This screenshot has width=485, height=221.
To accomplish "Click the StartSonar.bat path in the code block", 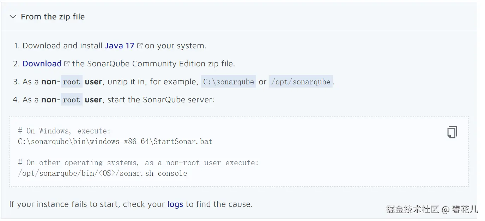I will pyautogui.click(x=115, y=141).
